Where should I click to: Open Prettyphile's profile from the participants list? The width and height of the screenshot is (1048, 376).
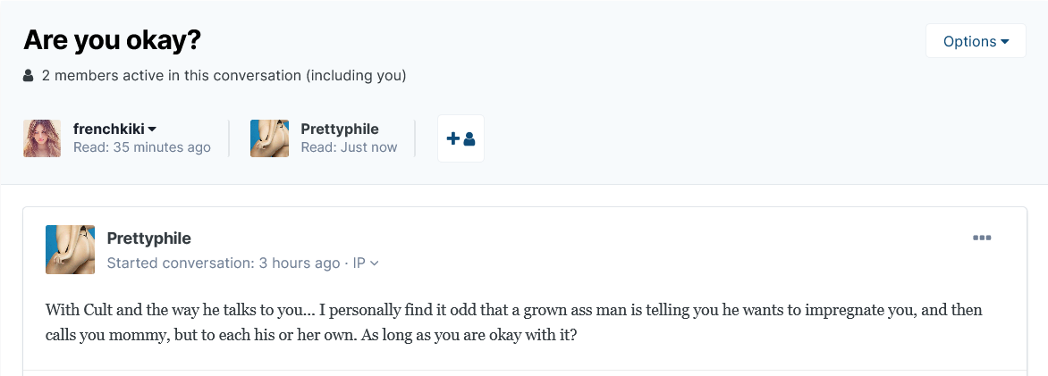[x=340, y=130]
